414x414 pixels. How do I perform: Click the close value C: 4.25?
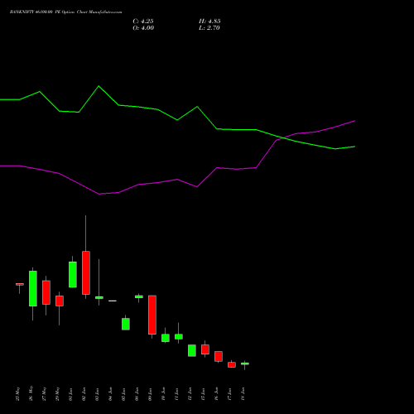(143, 22)
